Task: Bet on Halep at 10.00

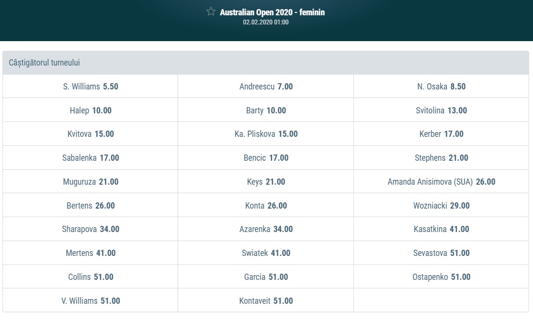Action: tap(91, 111)
